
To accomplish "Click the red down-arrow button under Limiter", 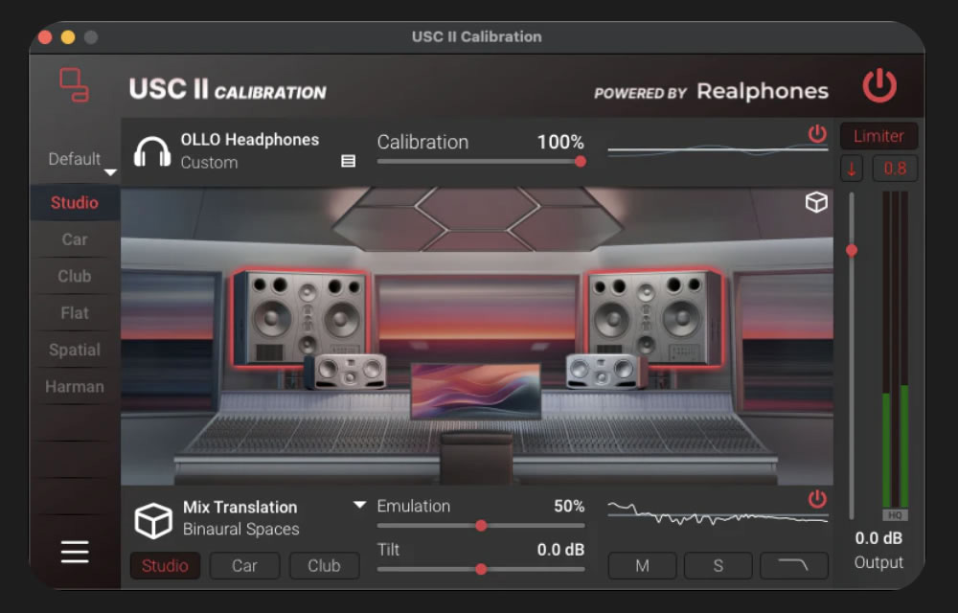I will tap(852, 169).
